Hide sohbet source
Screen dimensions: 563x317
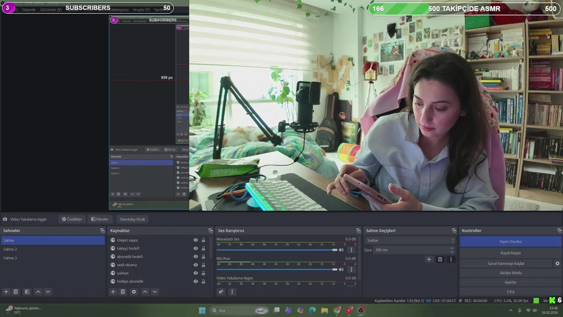click(196, 273)
